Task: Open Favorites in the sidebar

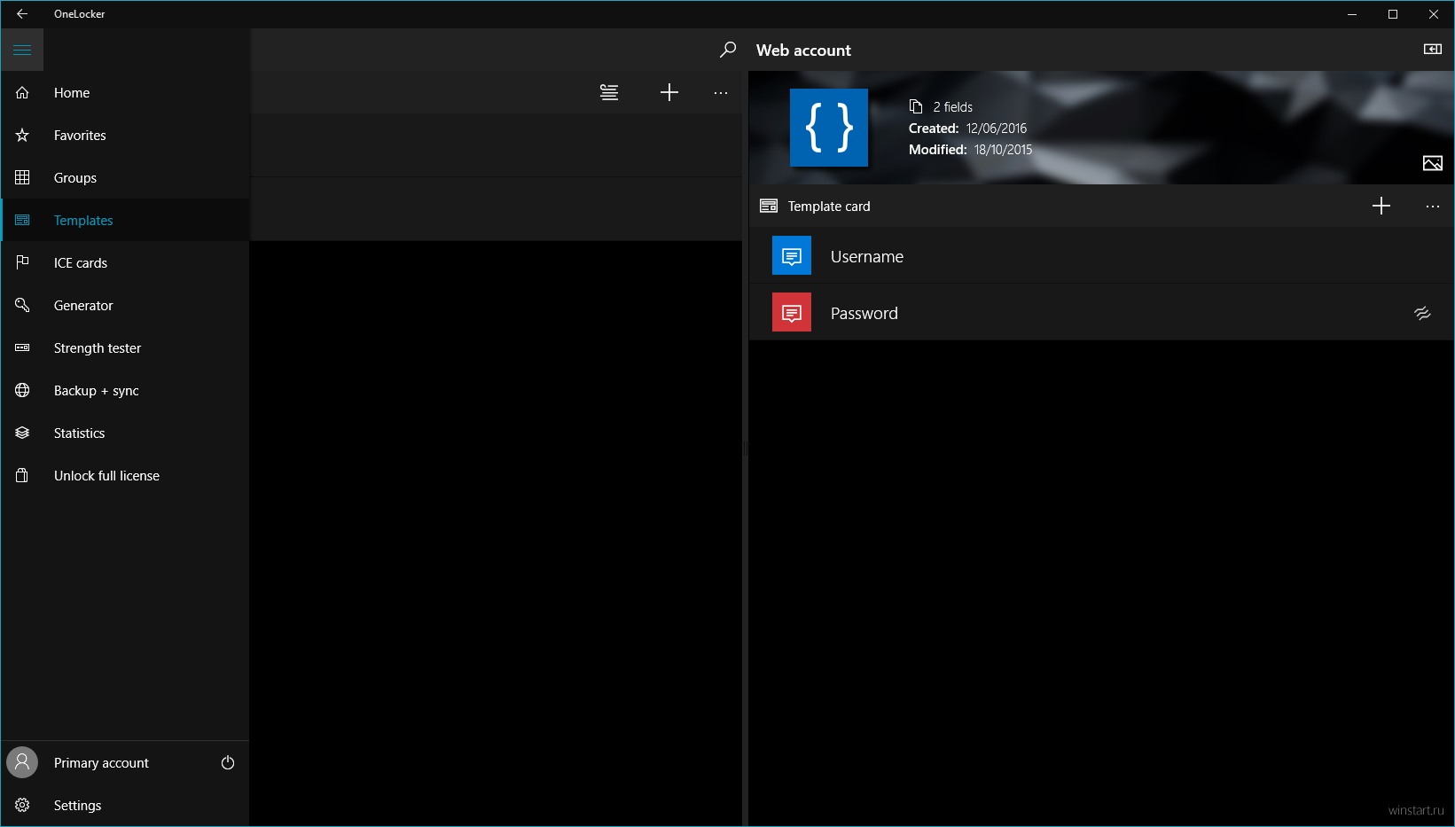Action: (125, 135)
